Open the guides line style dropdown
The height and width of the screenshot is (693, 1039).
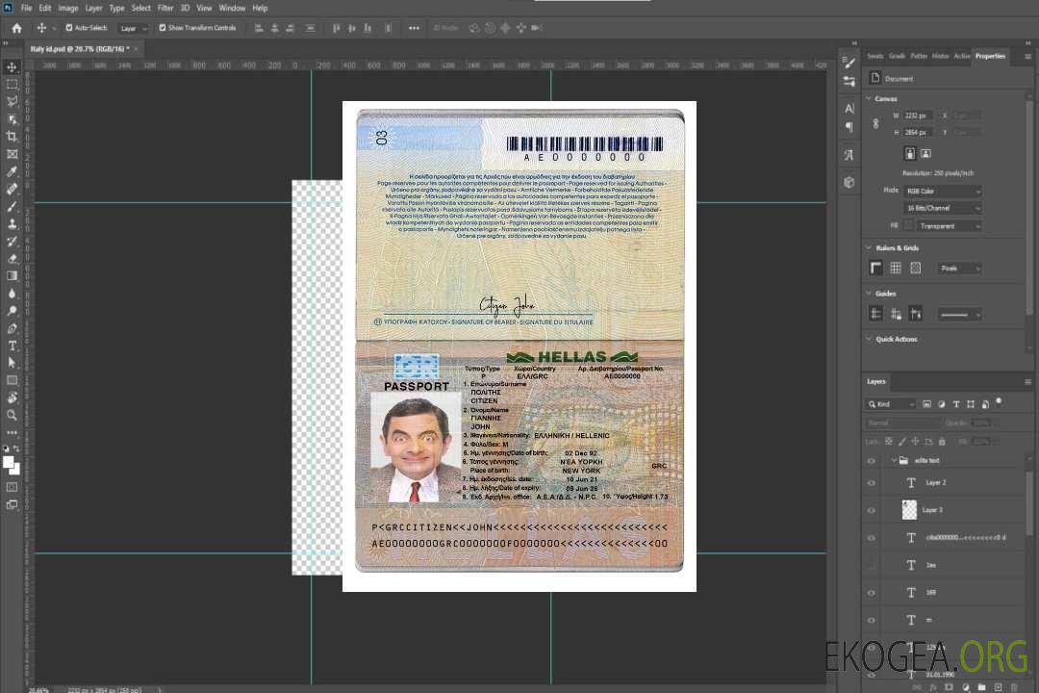[960, 315]
